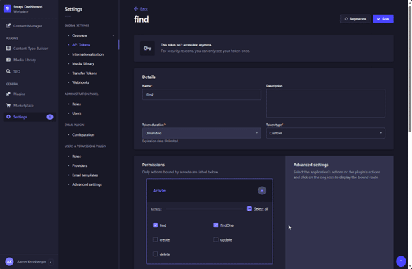Open Users & Permissions Advanced settings

click(x=87, y=184)
